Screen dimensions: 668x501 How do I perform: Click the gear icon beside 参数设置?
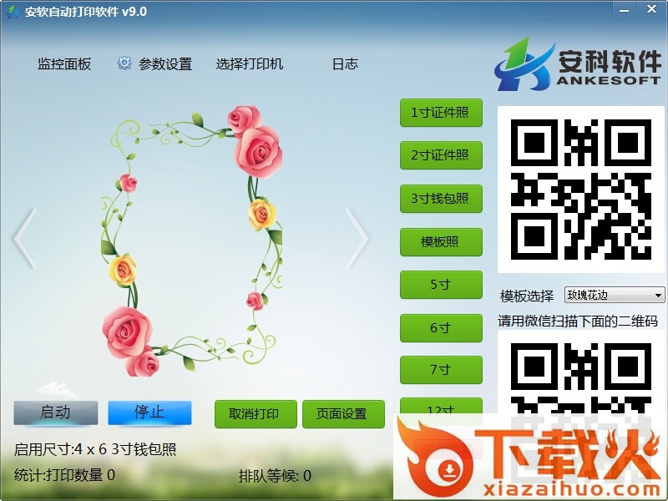[x=124, y=63]
